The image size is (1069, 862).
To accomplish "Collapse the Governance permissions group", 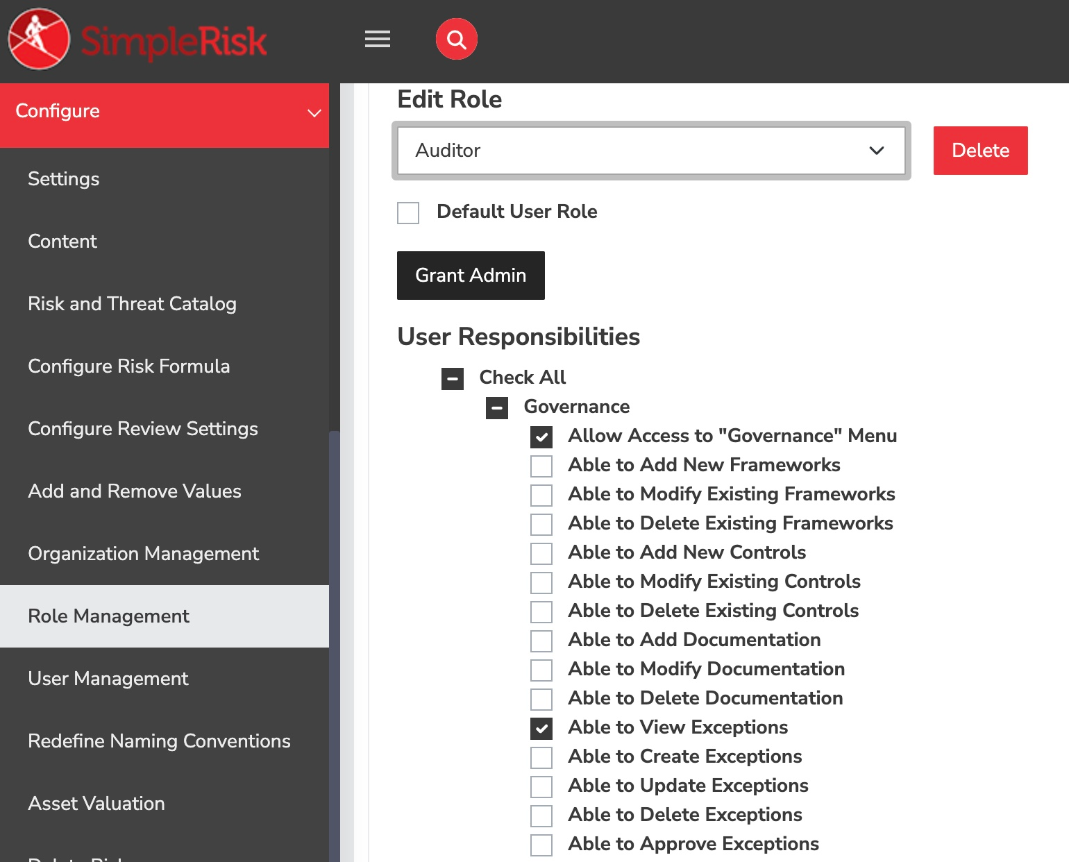I will (496, 408).
